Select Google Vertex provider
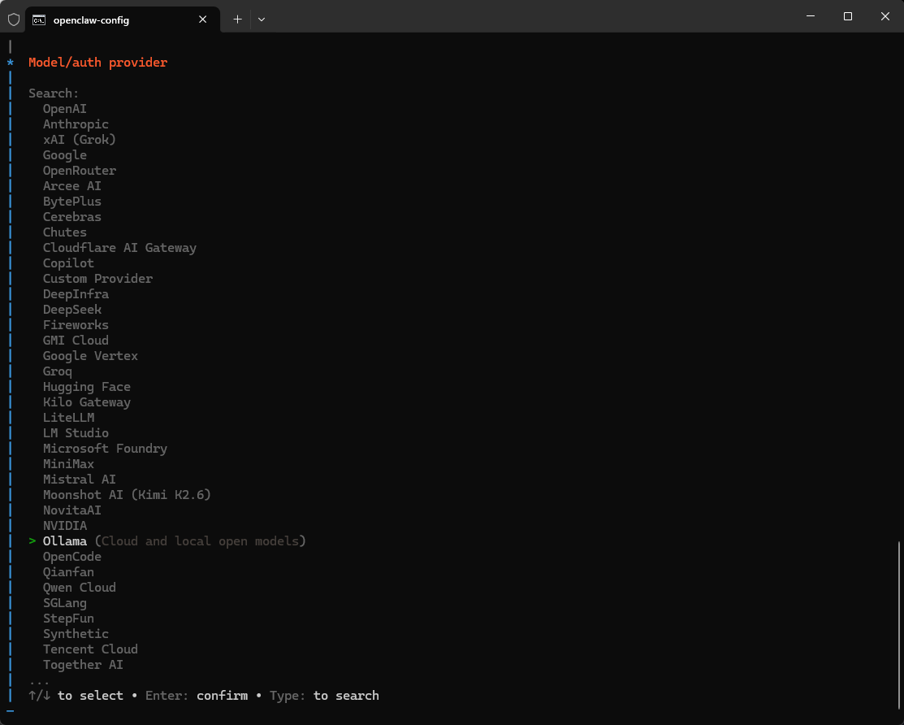The width and height of the screenshot is (904, 725). click(90, 356)
